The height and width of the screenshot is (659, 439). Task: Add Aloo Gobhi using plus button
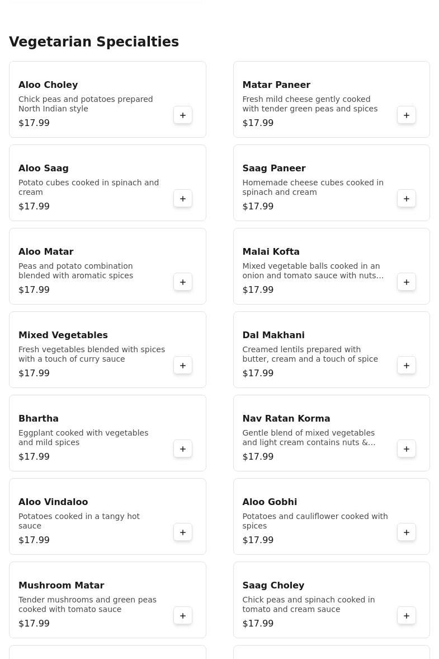(407, 532)
